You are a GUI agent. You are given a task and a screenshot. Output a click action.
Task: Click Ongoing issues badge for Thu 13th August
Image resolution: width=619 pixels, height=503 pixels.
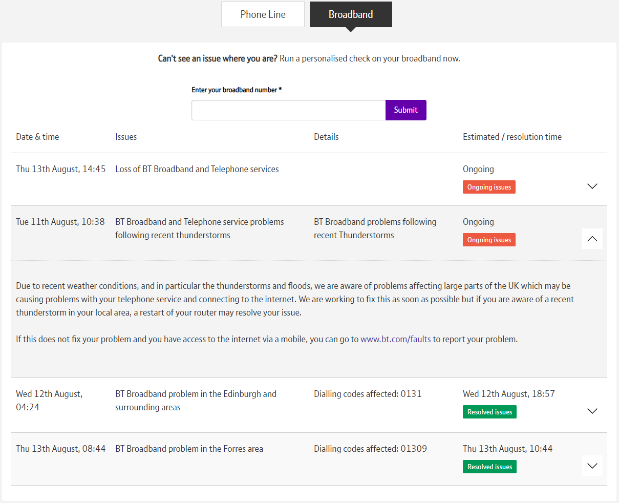489,187
